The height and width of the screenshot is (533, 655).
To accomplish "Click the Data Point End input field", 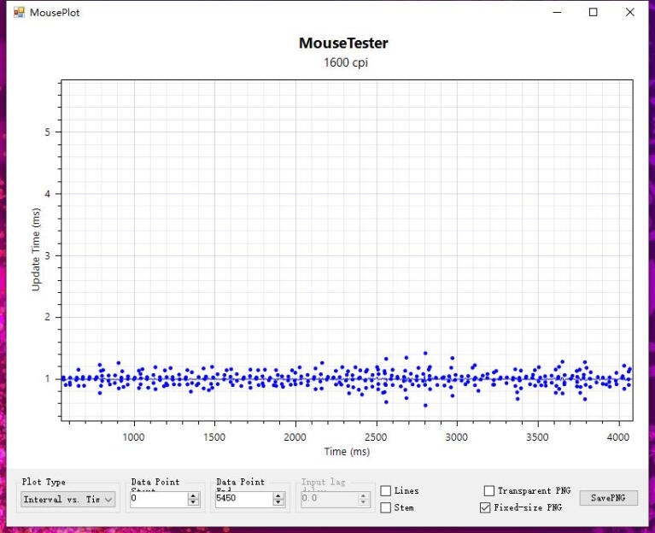I will (x=243, y=498).
